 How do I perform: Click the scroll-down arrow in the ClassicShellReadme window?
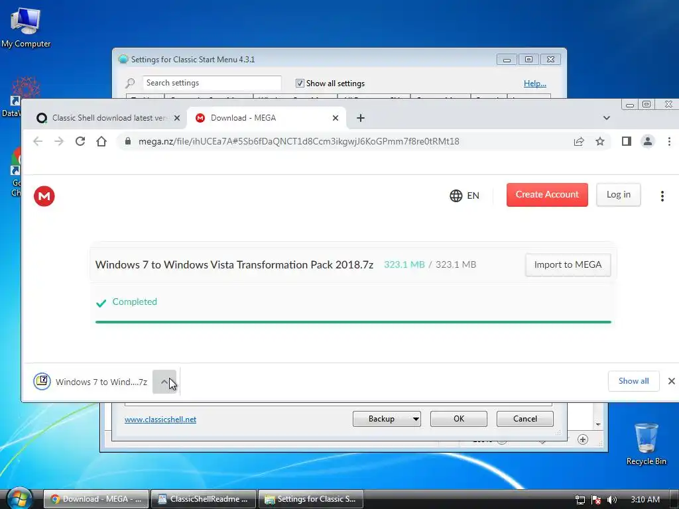pos(598,425)
